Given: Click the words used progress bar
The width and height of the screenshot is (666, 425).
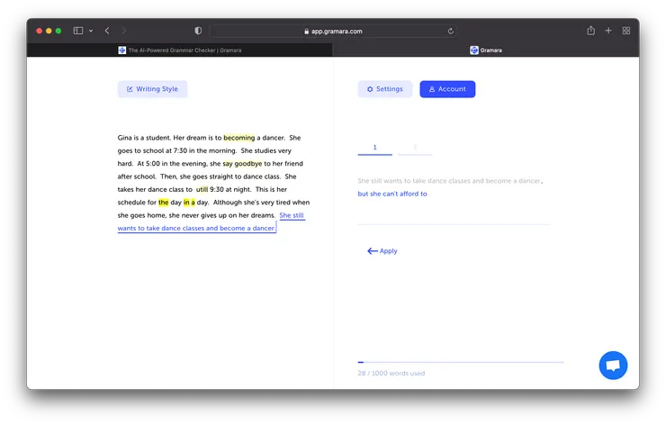Looking at the screenshot, I should (x=461, y=362).
